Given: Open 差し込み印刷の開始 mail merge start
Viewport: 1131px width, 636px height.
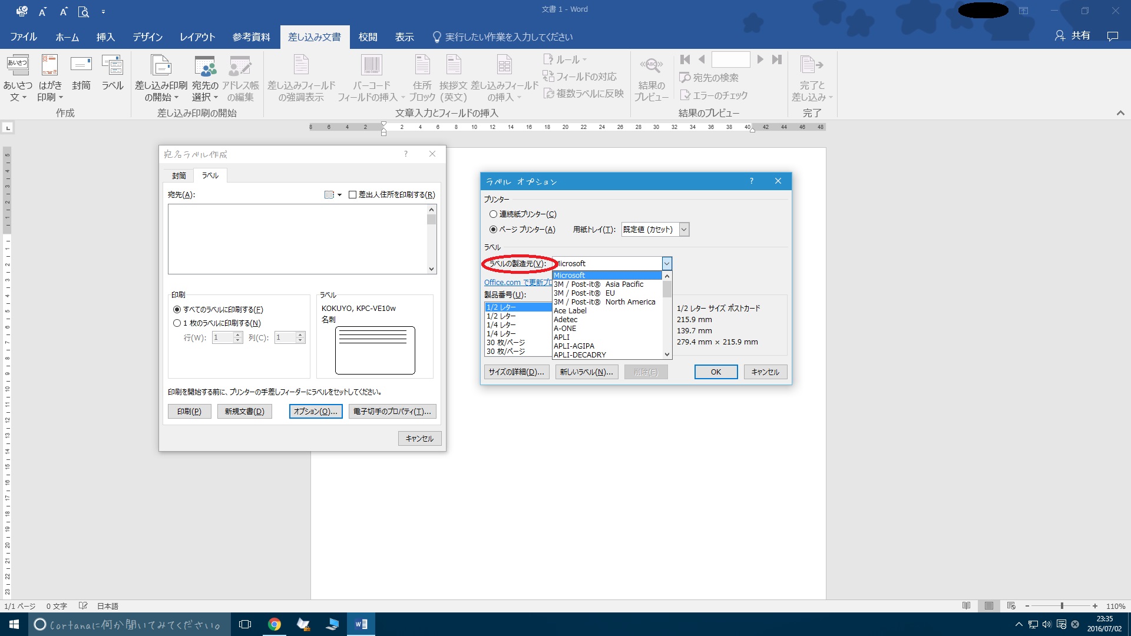Looking at the screenshot, I should coord(161,78).
